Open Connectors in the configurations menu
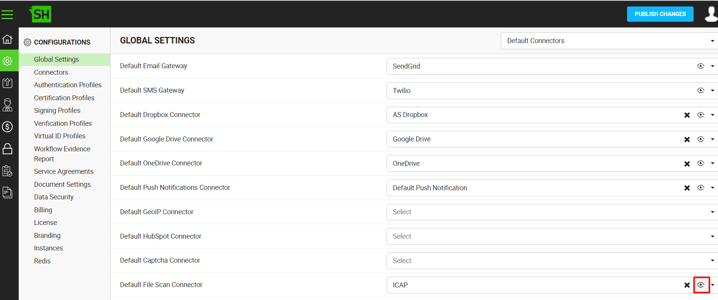The image size is (718, 300). (x=51, y=72)
